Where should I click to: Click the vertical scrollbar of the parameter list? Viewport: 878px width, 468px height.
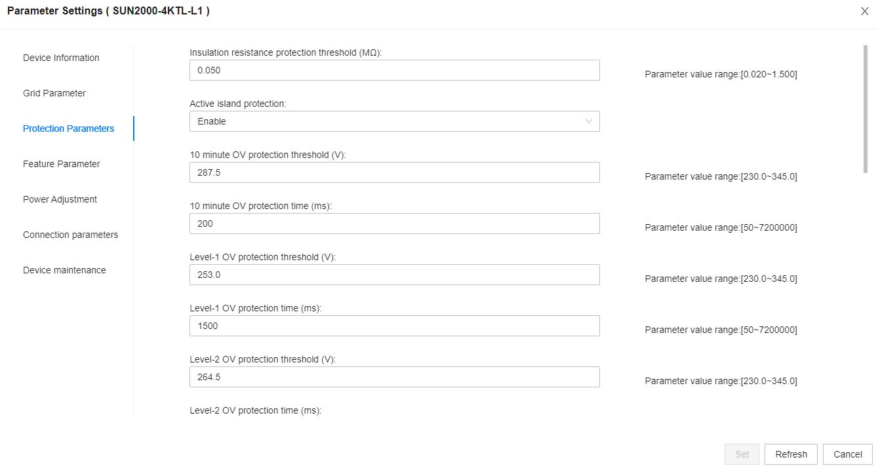point(866,109)
